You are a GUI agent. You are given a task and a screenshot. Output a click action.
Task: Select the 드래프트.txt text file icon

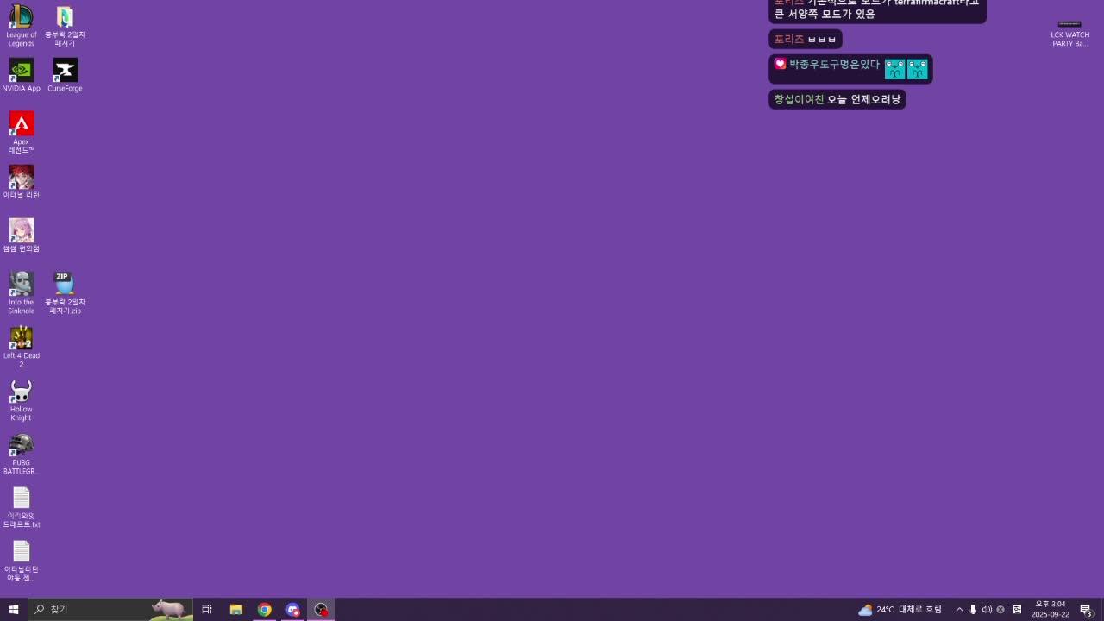(21, 508)
